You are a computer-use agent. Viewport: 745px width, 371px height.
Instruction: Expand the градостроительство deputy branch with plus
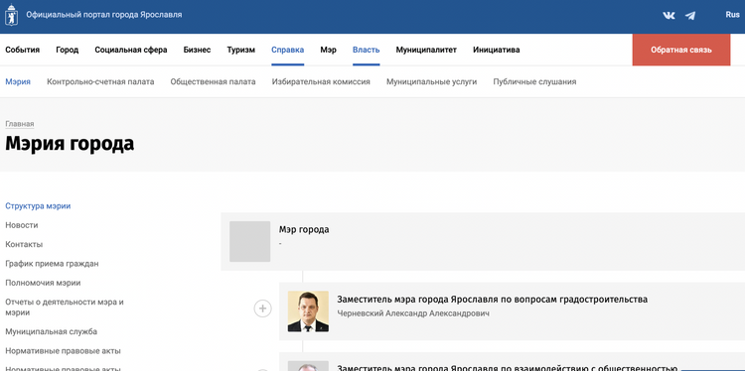tap(262, 309)
